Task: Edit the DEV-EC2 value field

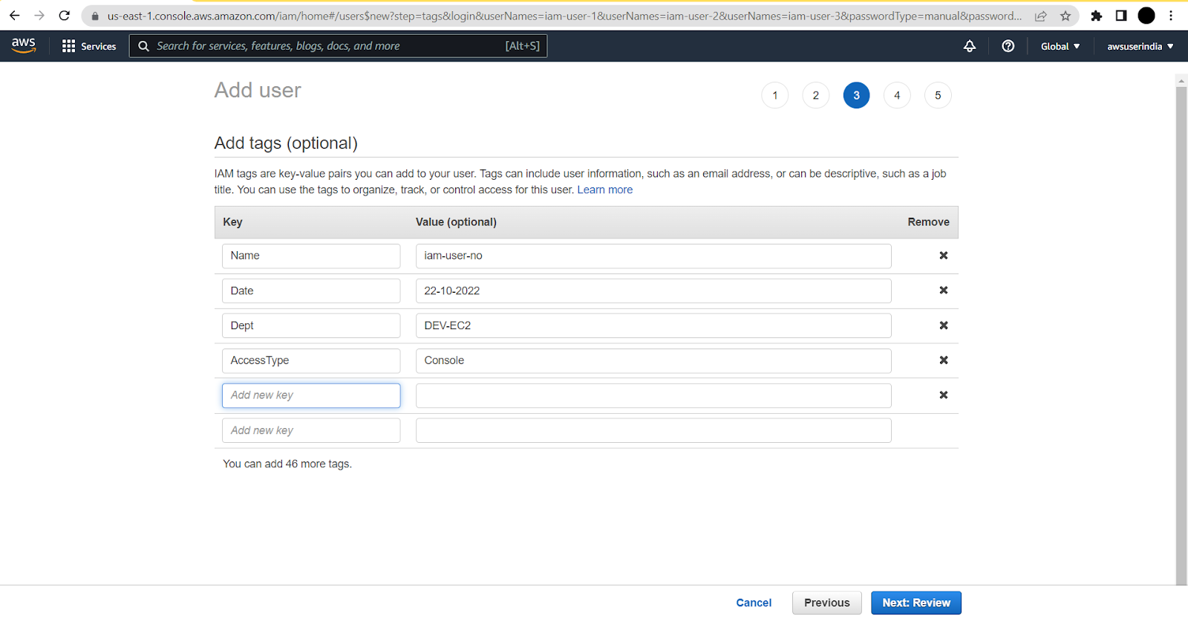Action: point(653,325)
